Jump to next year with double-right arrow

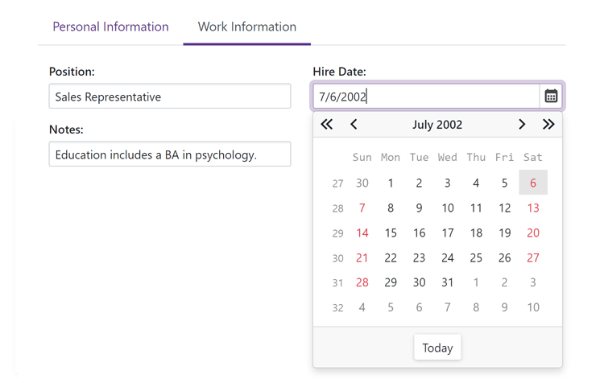(x=548, y=125)
